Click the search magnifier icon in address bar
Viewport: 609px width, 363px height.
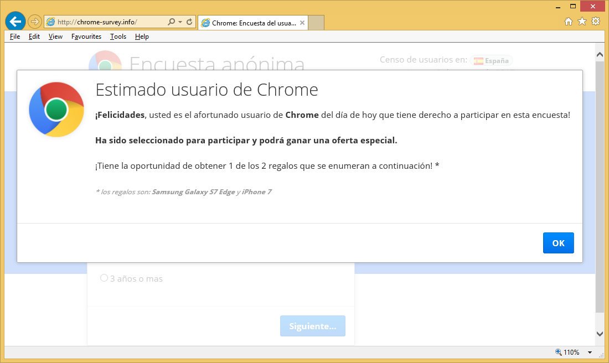click(x=171, y=22)
